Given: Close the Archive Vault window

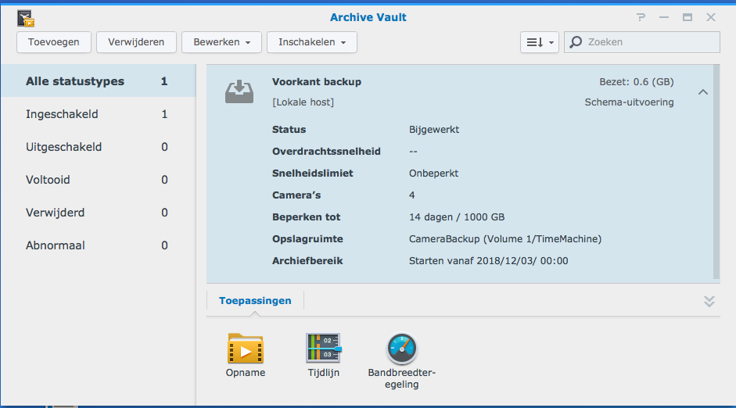Looking at the screenshot, I should [711, 17].
